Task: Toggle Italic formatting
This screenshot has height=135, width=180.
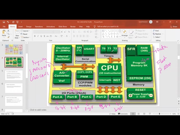Action: point(38,36)
